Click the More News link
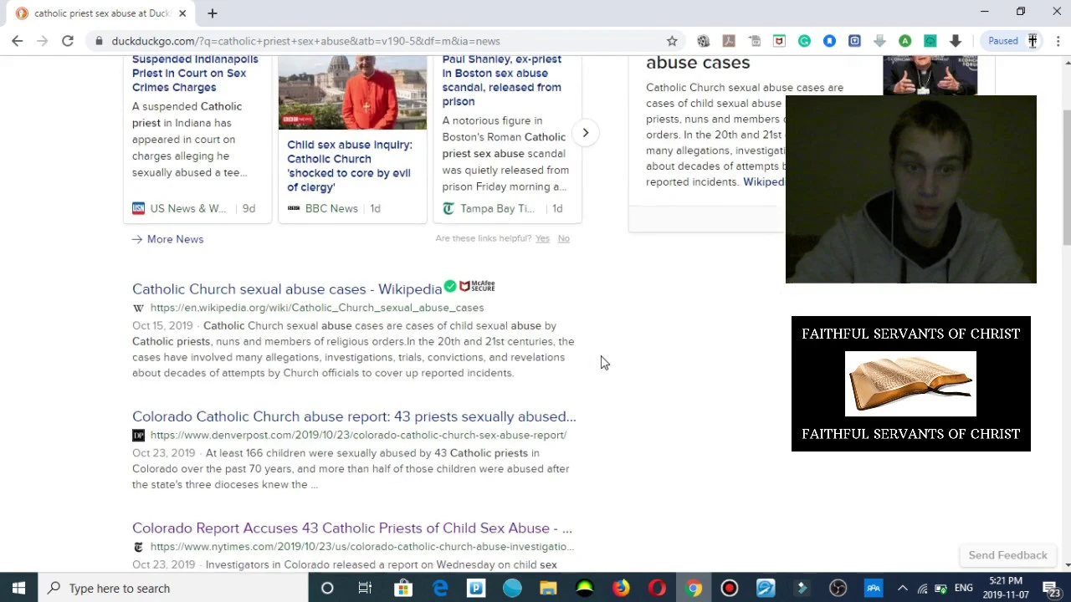Screen dimensions: 1071x602 pos(167,239)
